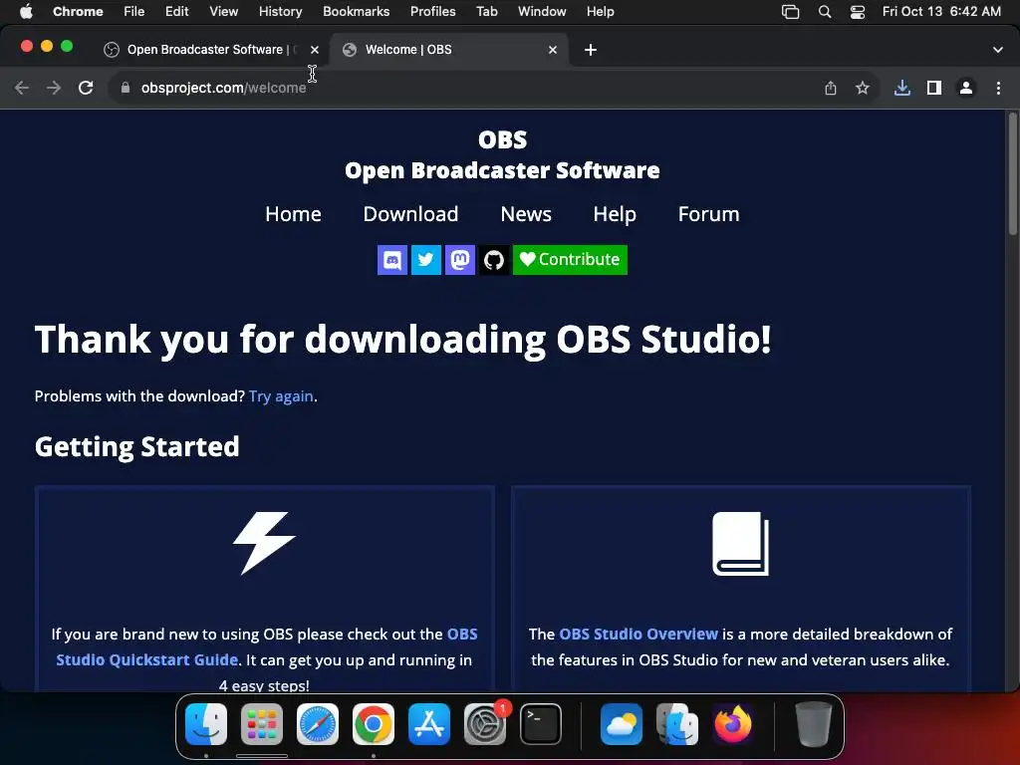Open a new tab with plus
The height and width of the screenshot is (765, 1020).
(x=590, y=50)
